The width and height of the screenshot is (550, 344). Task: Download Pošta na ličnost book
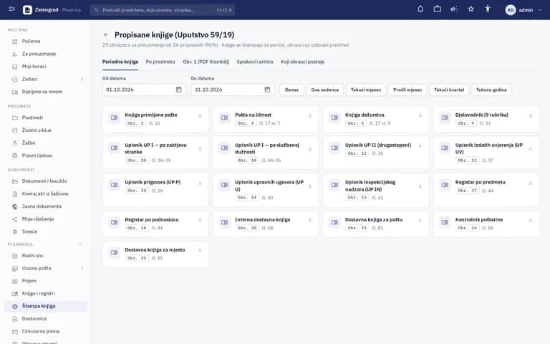click(x=309, y=115)
